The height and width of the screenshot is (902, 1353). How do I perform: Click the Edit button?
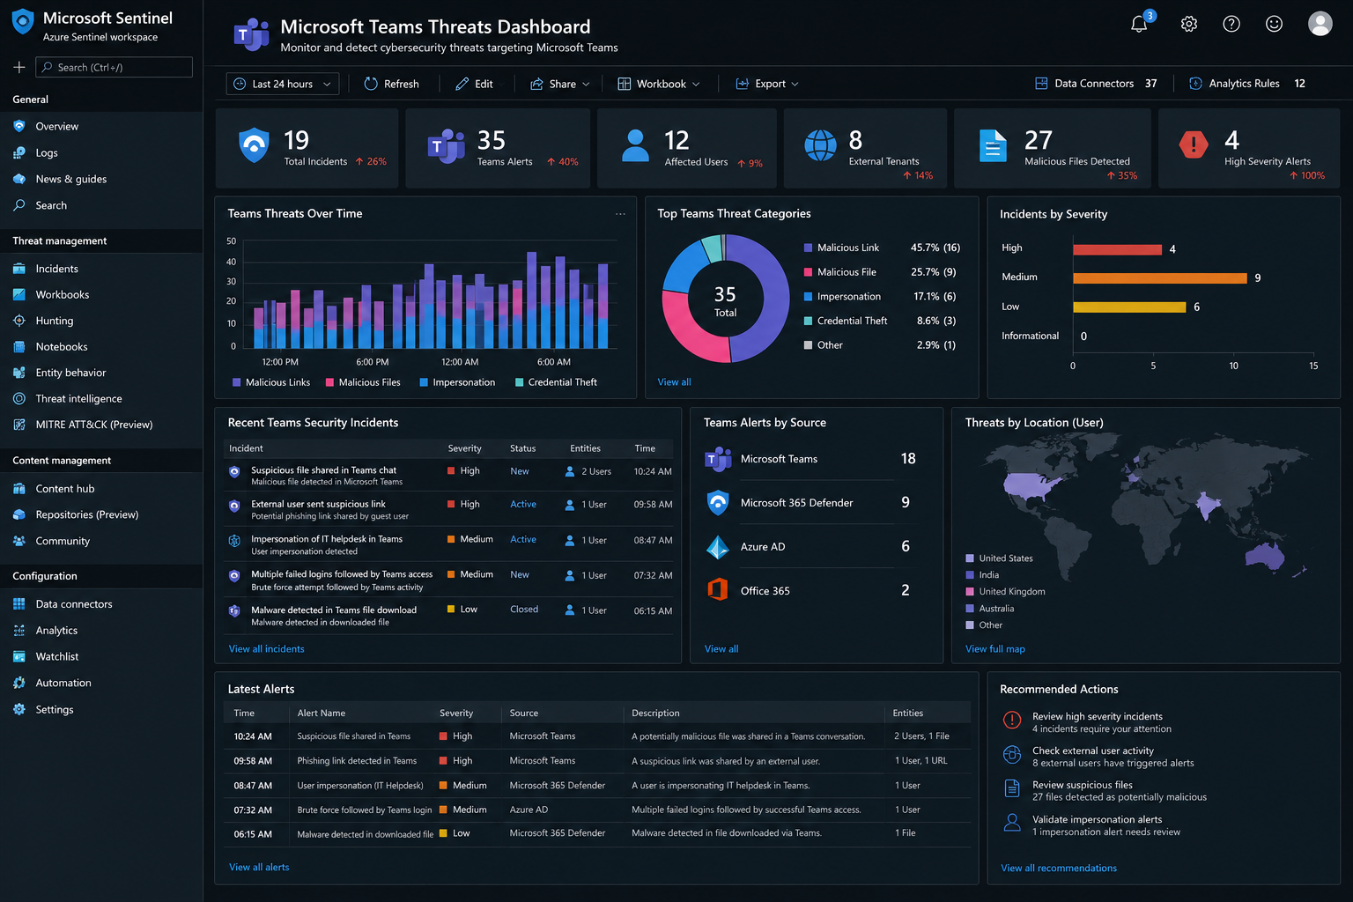click(x=475, y=84)
